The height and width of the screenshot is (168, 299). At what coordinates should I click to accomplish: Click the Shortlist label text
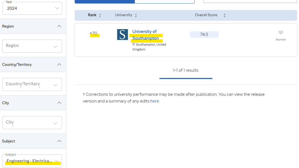(x=281, y=40)
